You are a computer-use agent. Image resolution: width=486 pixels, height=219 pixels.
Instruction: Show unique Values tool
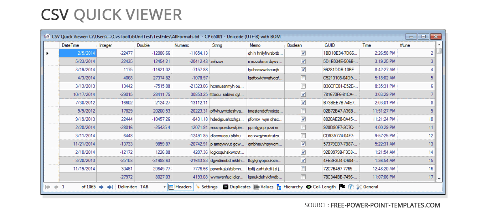point(264,187)
